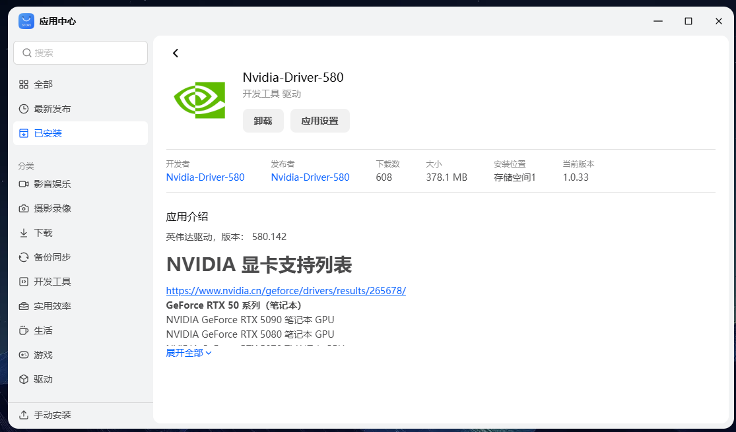Open 应用设置 app settings
This screenshot has height=432, width=736.
(319, 121)
